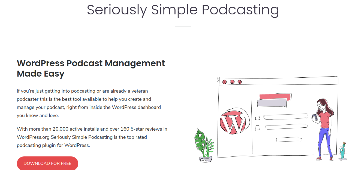The width and height of the screenshot is (359, 170).
Task: Click the "WordPress Podcast Management Made Easy" heading
Action: pyautogui.click(x=91, y=68)
